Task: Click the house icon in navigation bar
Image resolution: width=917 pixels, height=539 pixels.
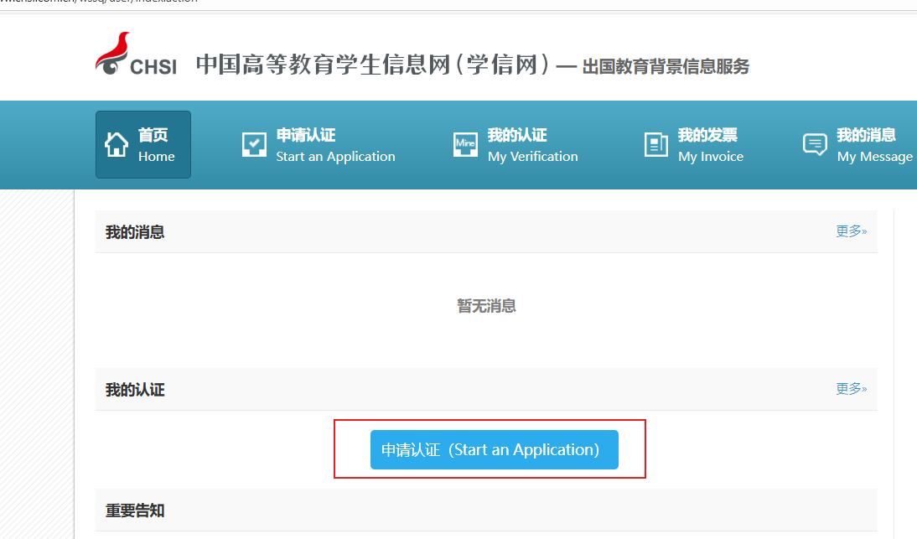Action: point(117,145)
